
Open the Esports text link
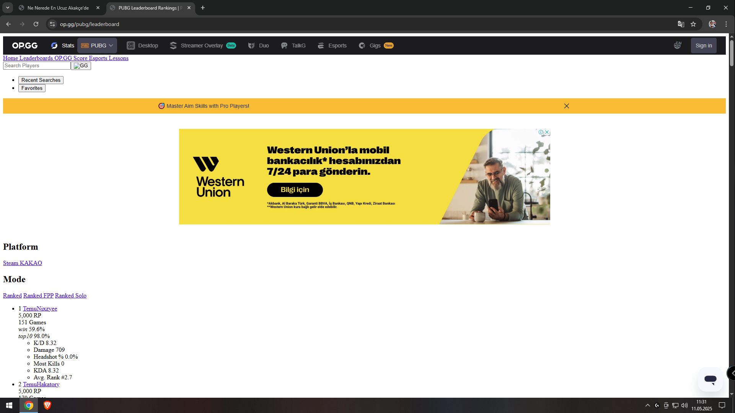coord(98,58)
